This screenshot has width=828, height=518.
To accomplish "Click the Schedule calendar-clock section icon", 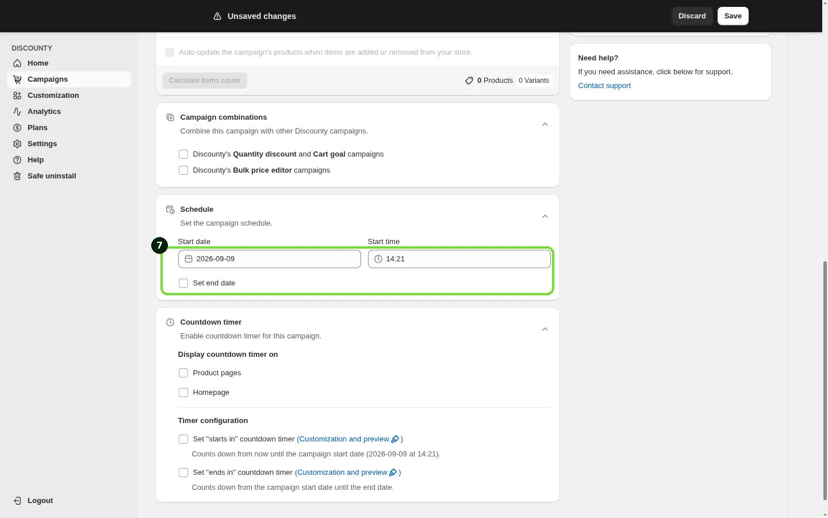I will pos(170,210).
